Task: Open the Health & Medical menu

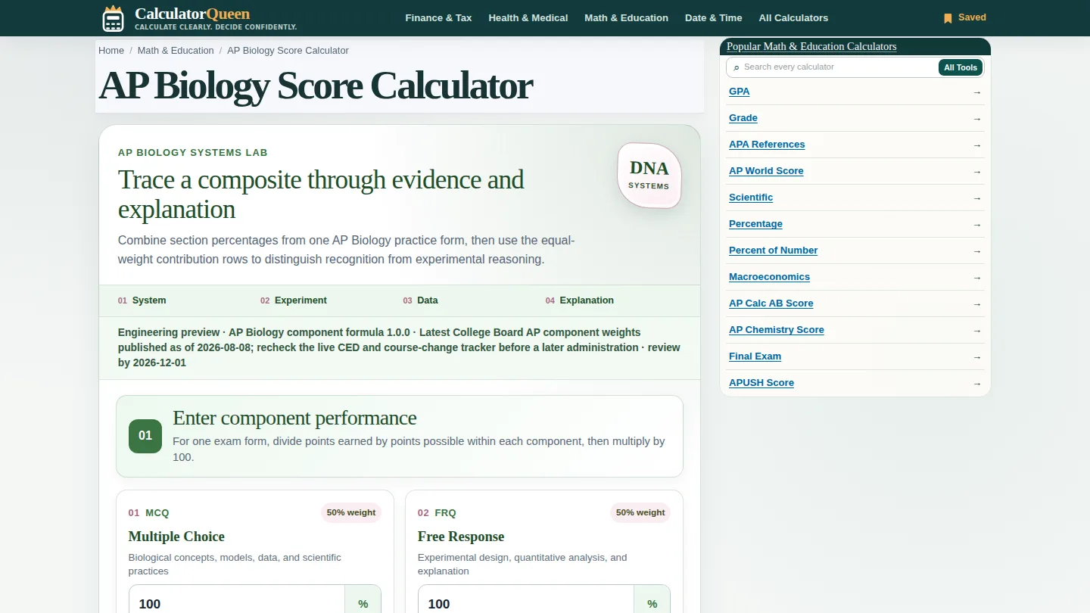Action: pyautogui.click(x=528, y=18)
